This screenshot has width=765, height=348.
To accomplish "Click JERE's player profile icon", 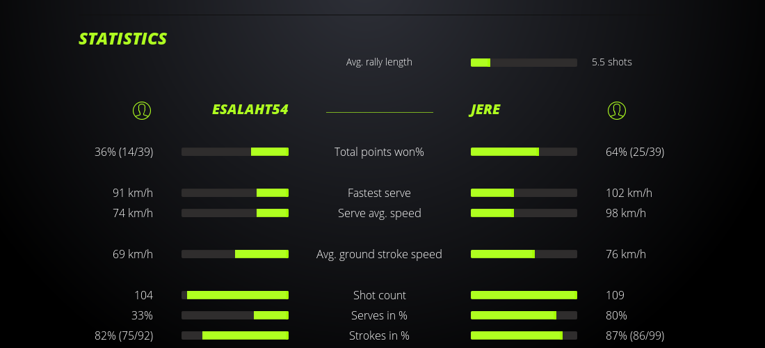I will click(616, 110).
